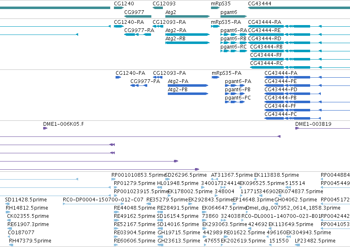350x247 pixels.
Task: Select transcript CG43444-RF
Action: tap(266, 55)
